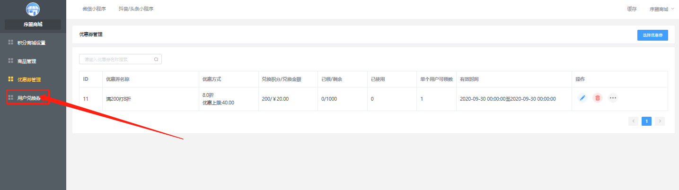Click grid icon beside 积分商城设置
Screen dimensions: 679x190
(x=11, y=43)
